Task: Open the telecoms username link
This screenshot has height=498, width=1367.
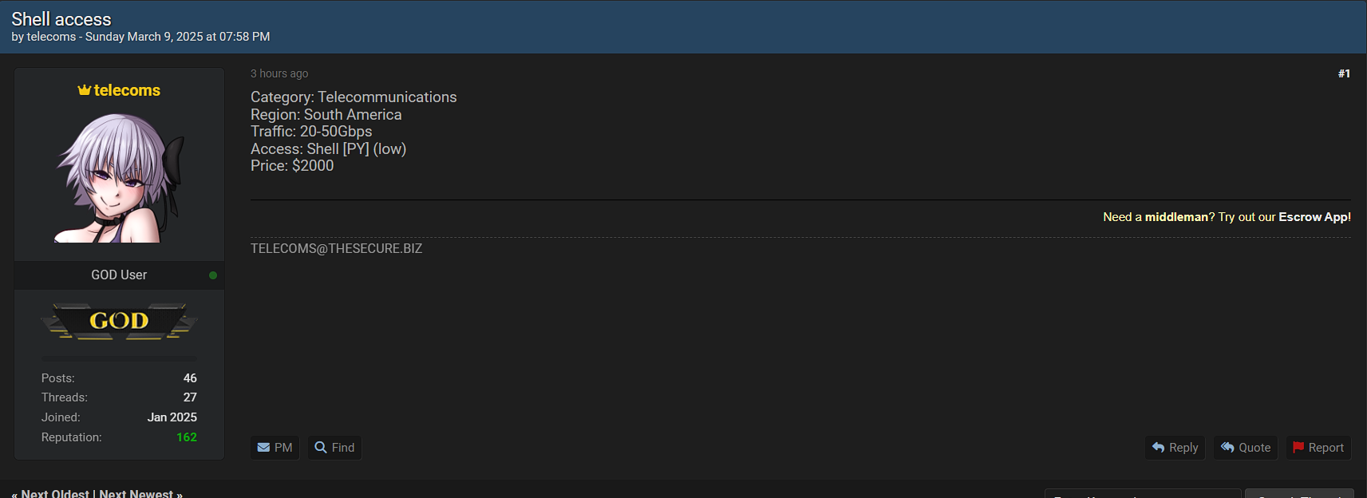Action: [127, 90]
